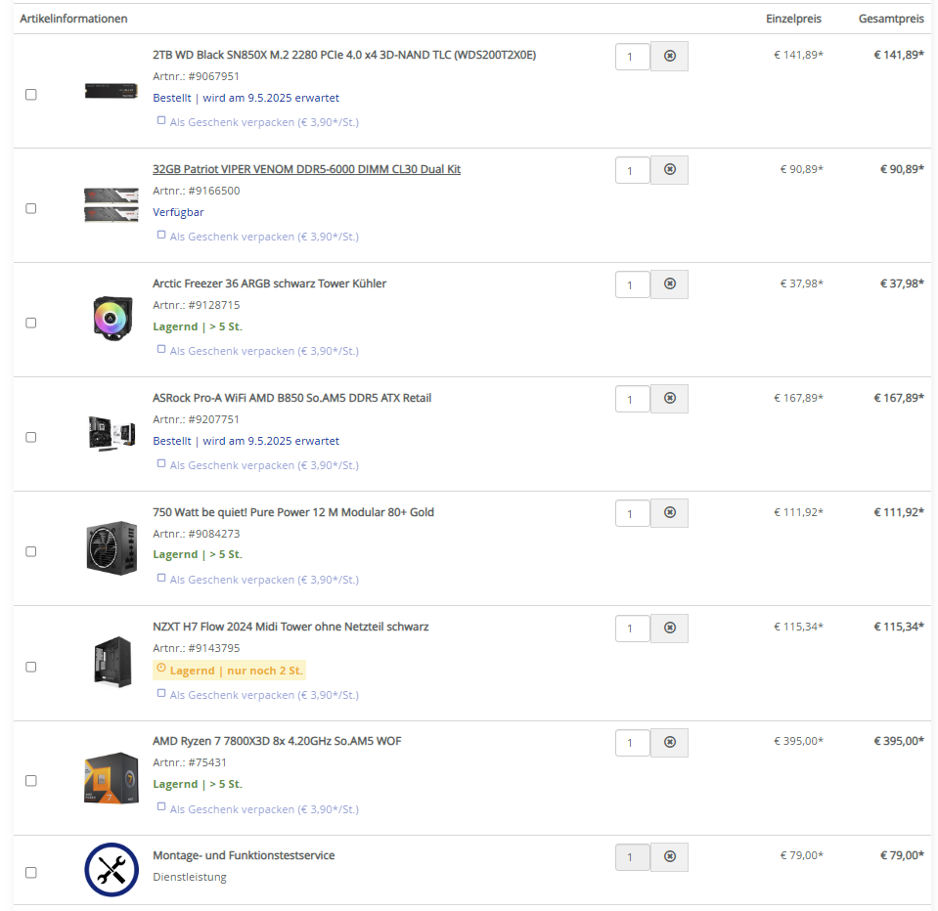Screen dimensions: 938x911
Task: Enable gift wrapping for ASRock Pro-A WiFi
Action: point(161,464)
